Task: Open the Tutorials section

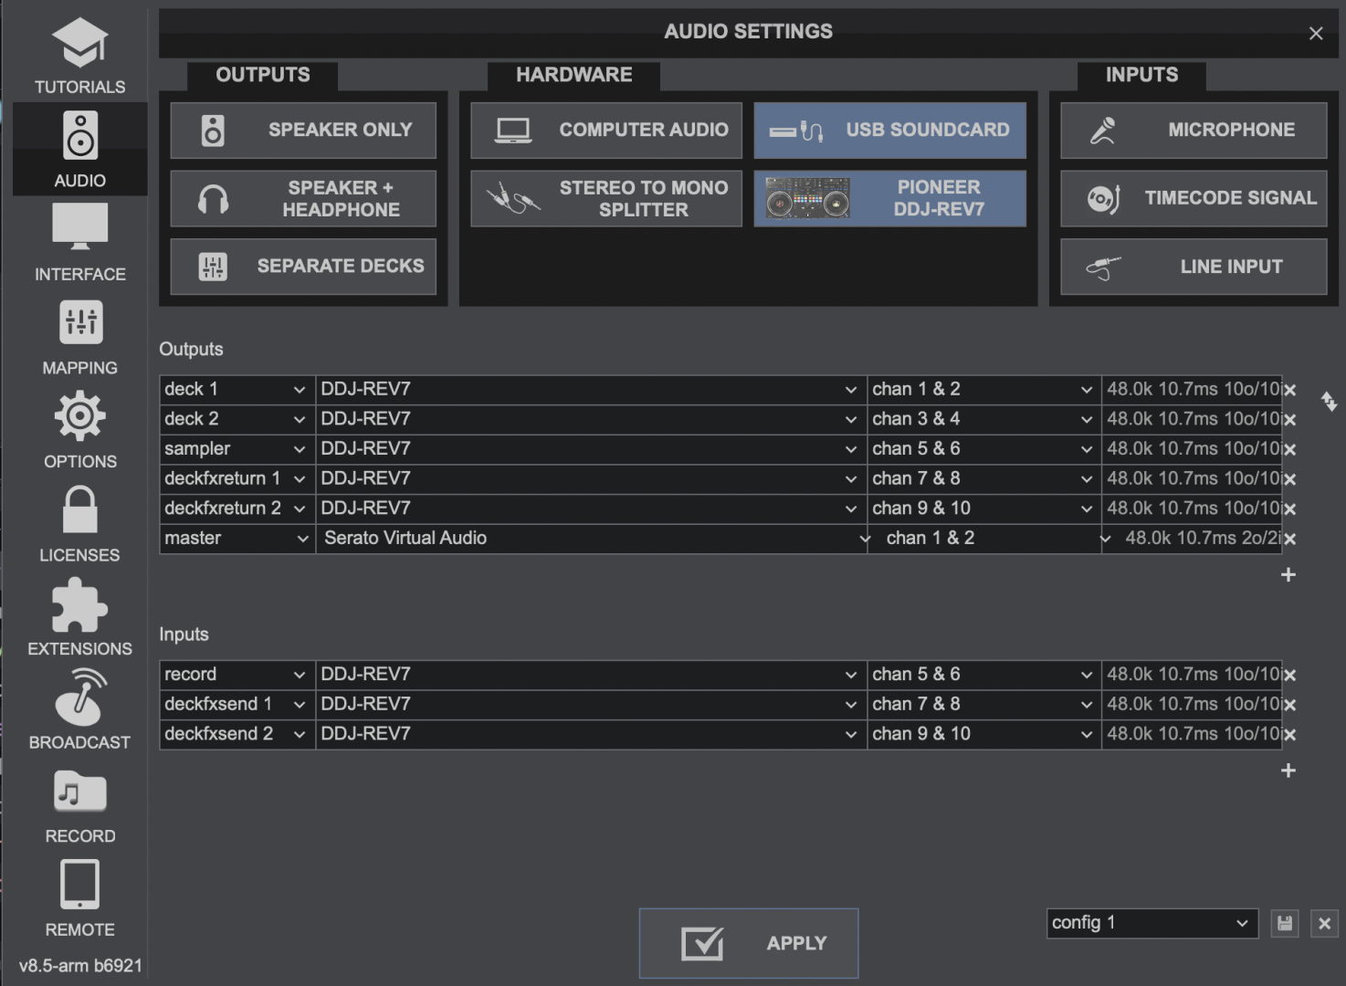Action: [x=80, y=55]
